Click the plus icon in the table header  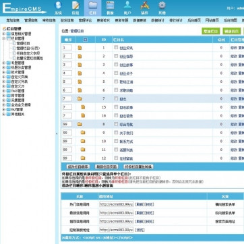[x=85, y=40]
